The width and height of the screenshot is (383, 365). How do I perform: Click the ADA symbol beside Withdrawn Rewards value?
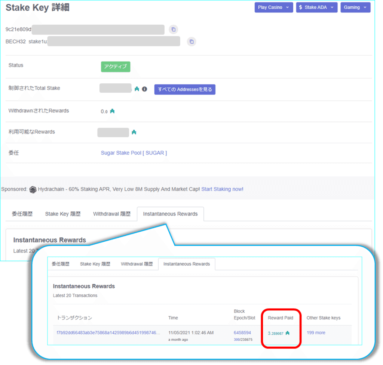[112, 111]
